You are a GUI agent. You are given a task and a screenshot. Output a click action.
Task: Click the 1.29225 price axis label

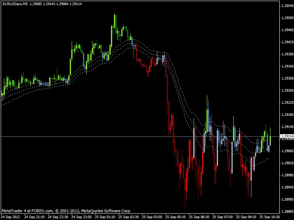(287, 103)
